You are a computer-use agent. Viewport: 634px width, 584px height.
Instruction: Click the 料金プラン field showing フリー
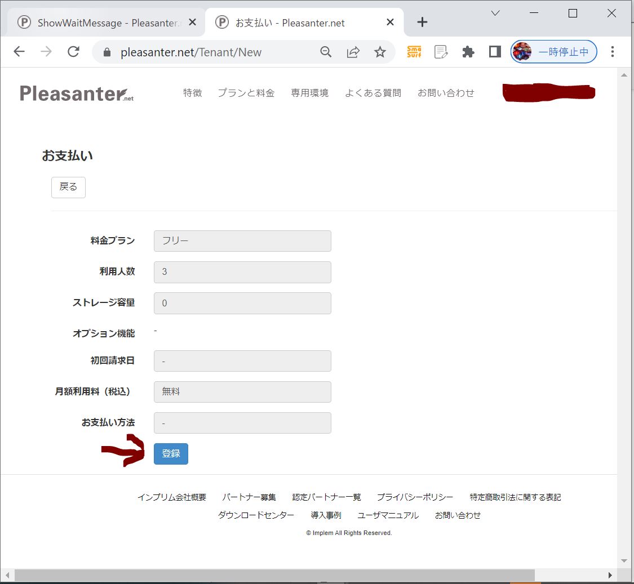click(242, 241)
